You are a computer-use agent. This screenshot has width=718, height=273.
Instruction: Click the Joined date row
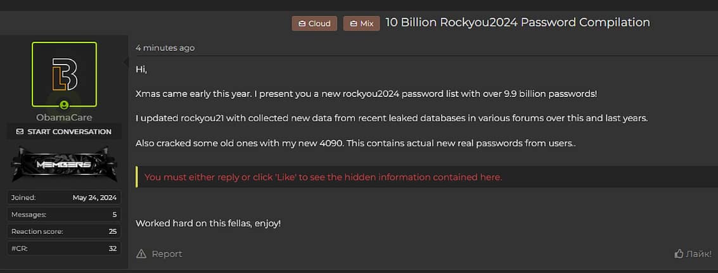point(63,198)
